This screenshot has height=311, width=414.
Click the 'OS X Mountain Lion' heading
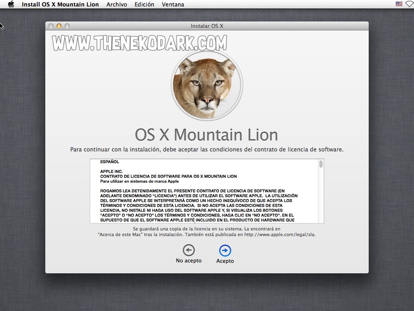click(x=206, y=134)
